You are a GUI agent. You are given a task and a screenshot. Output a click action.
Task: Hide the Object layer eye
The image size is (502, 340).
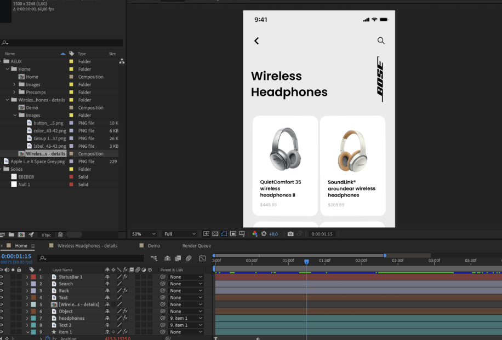(2, 311)
